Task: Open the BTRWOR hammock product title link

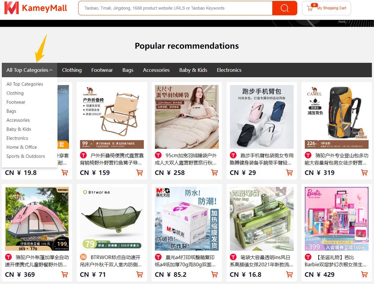Action: coord(111,261)
